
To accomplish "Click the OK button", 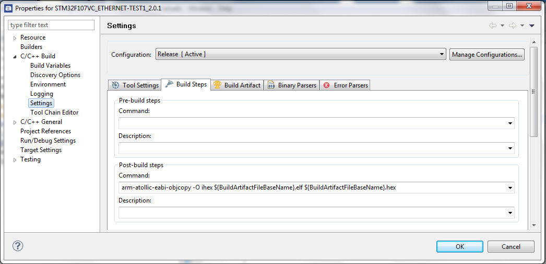I will [x=460, y=247].
